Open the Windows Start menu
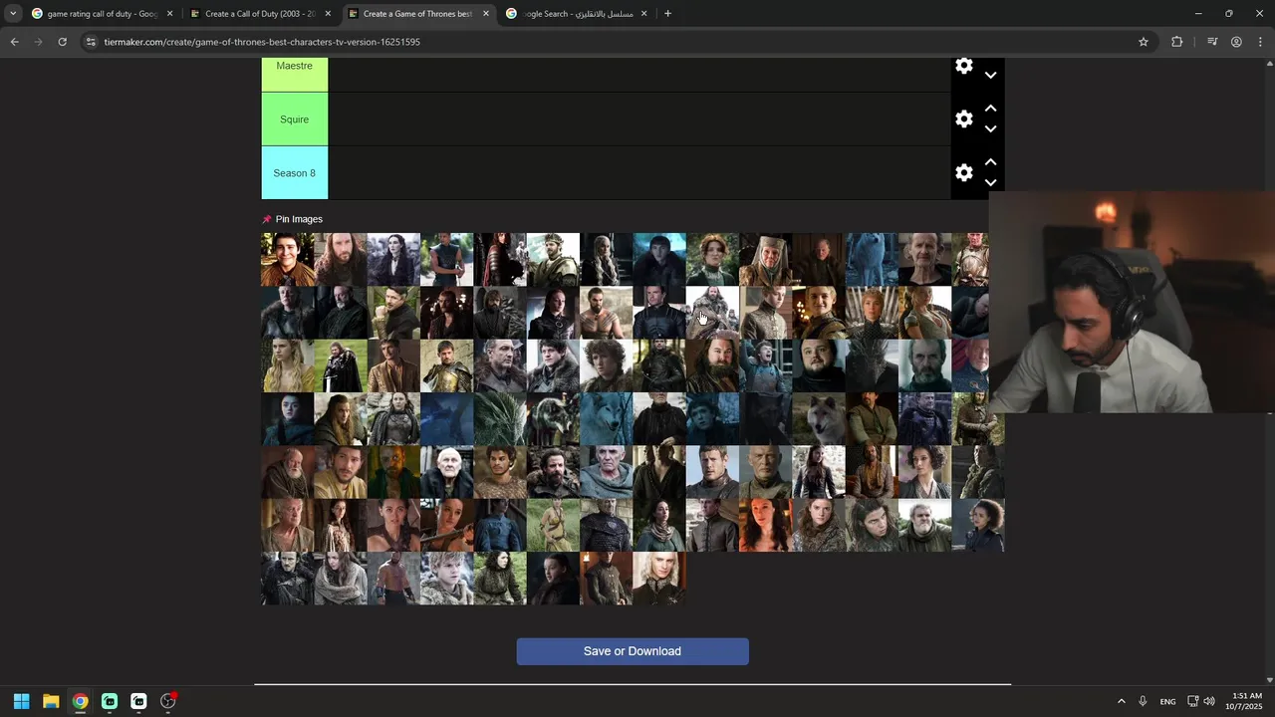 click(x=21, y=701)
